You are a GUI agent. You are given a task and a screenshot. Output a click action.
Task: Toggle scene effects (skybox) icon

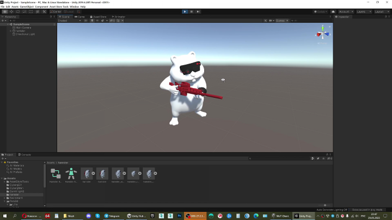pyautogui.click(x=102, y=21)
